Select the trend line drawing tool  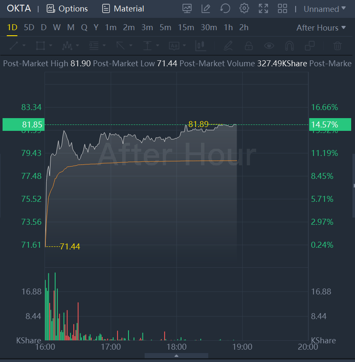tap(14, 45)
